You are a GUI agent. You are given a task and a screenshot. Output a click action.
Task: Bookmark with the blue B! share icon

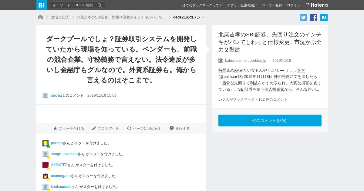324,18
